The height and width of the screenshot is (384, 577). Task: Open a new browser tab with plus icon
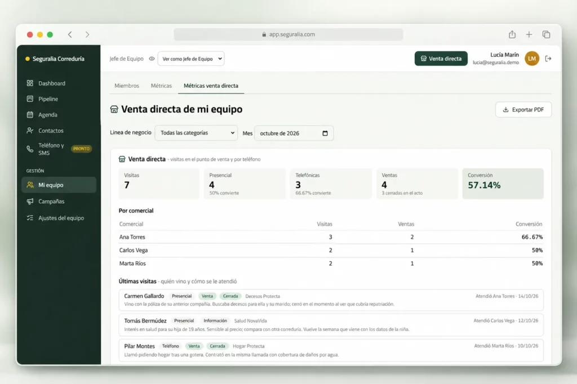click(x=529, y=34)
